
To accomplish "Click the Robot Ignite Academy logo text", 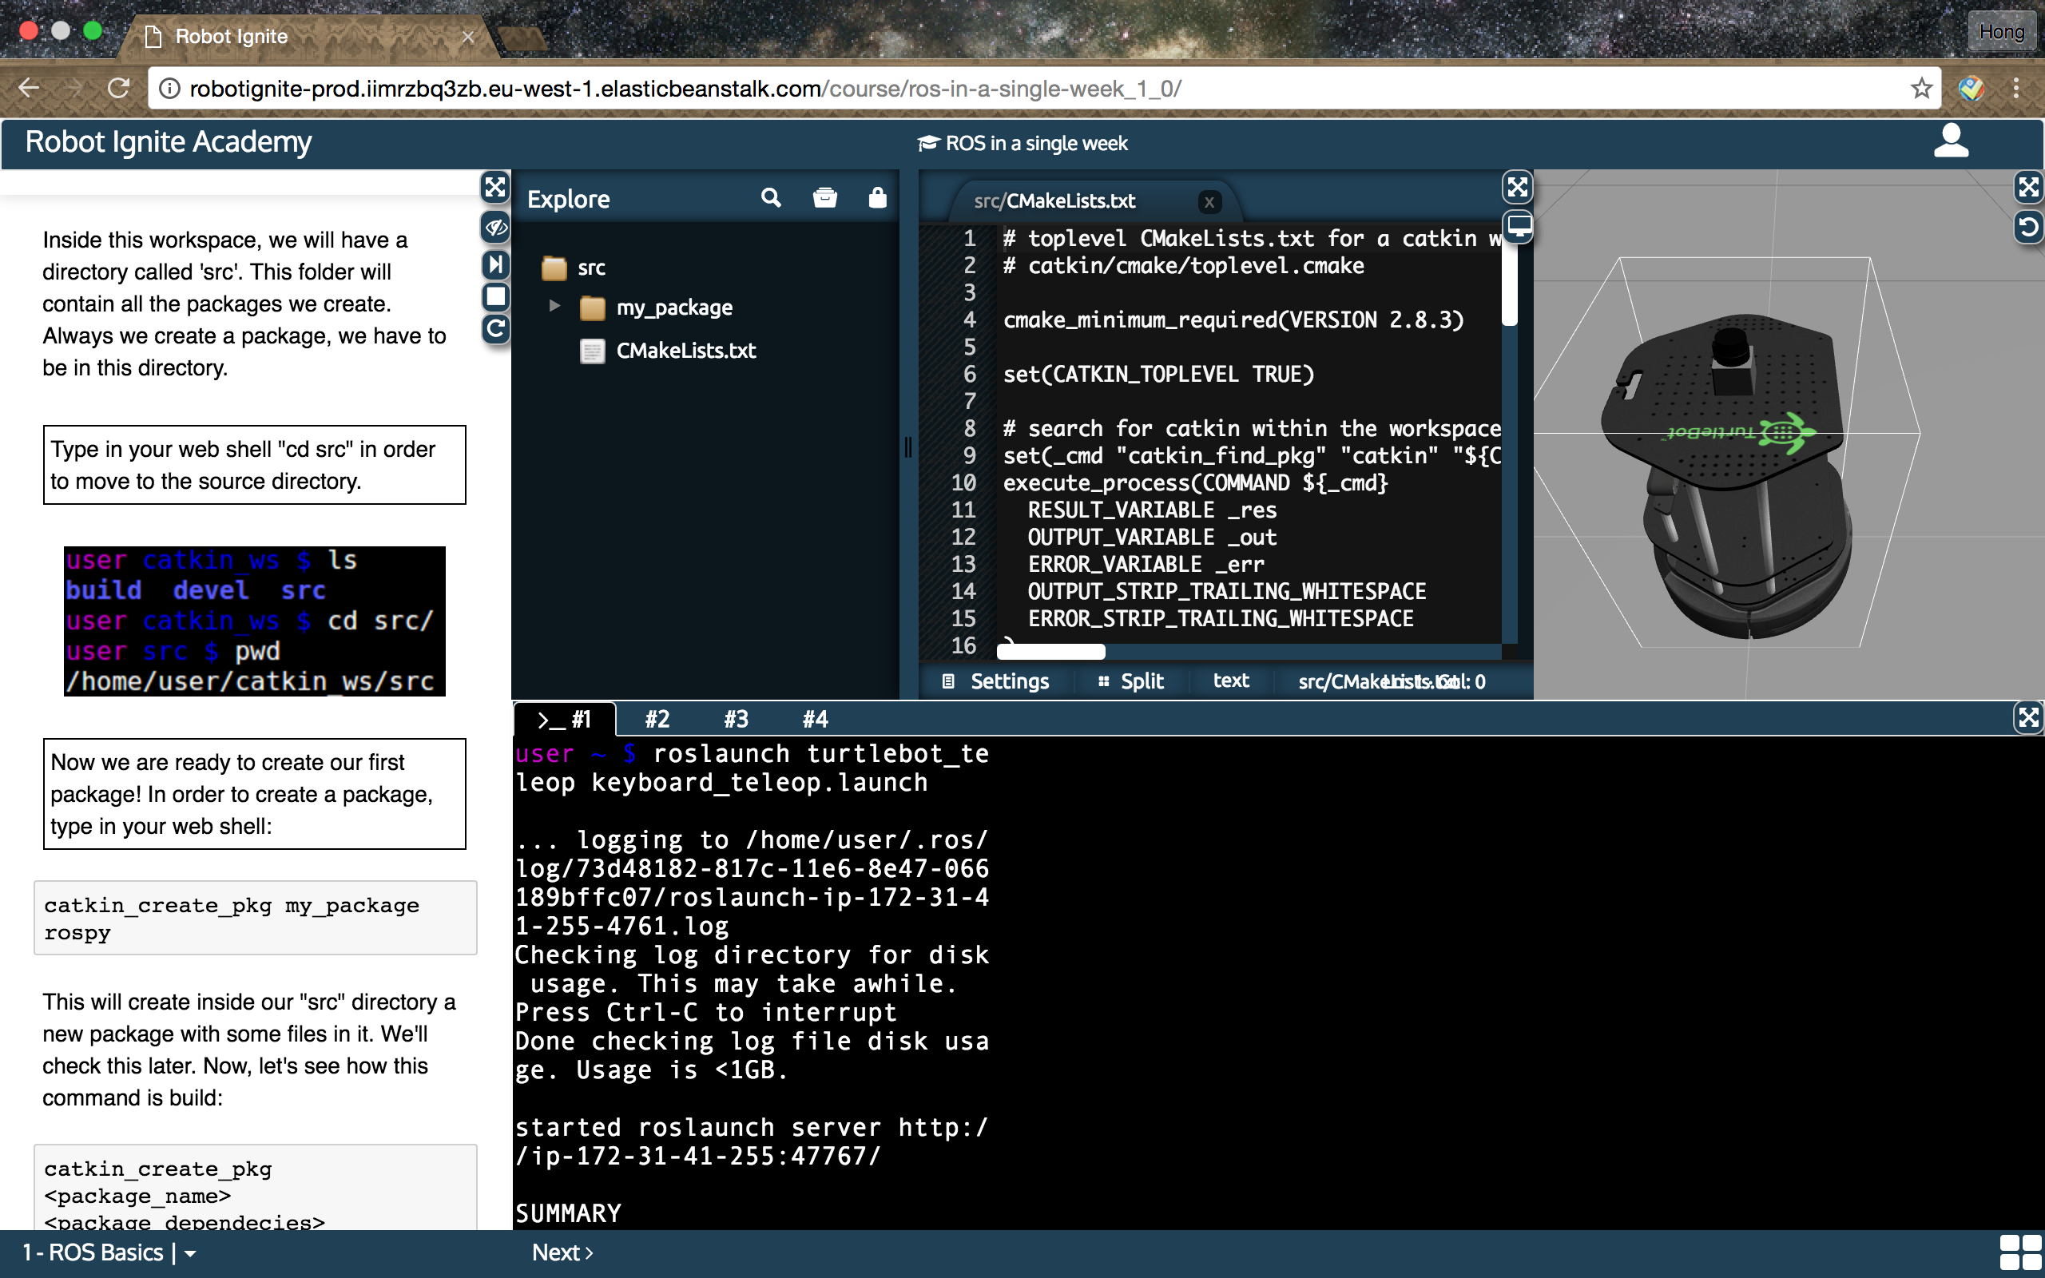I will (169, 142).
